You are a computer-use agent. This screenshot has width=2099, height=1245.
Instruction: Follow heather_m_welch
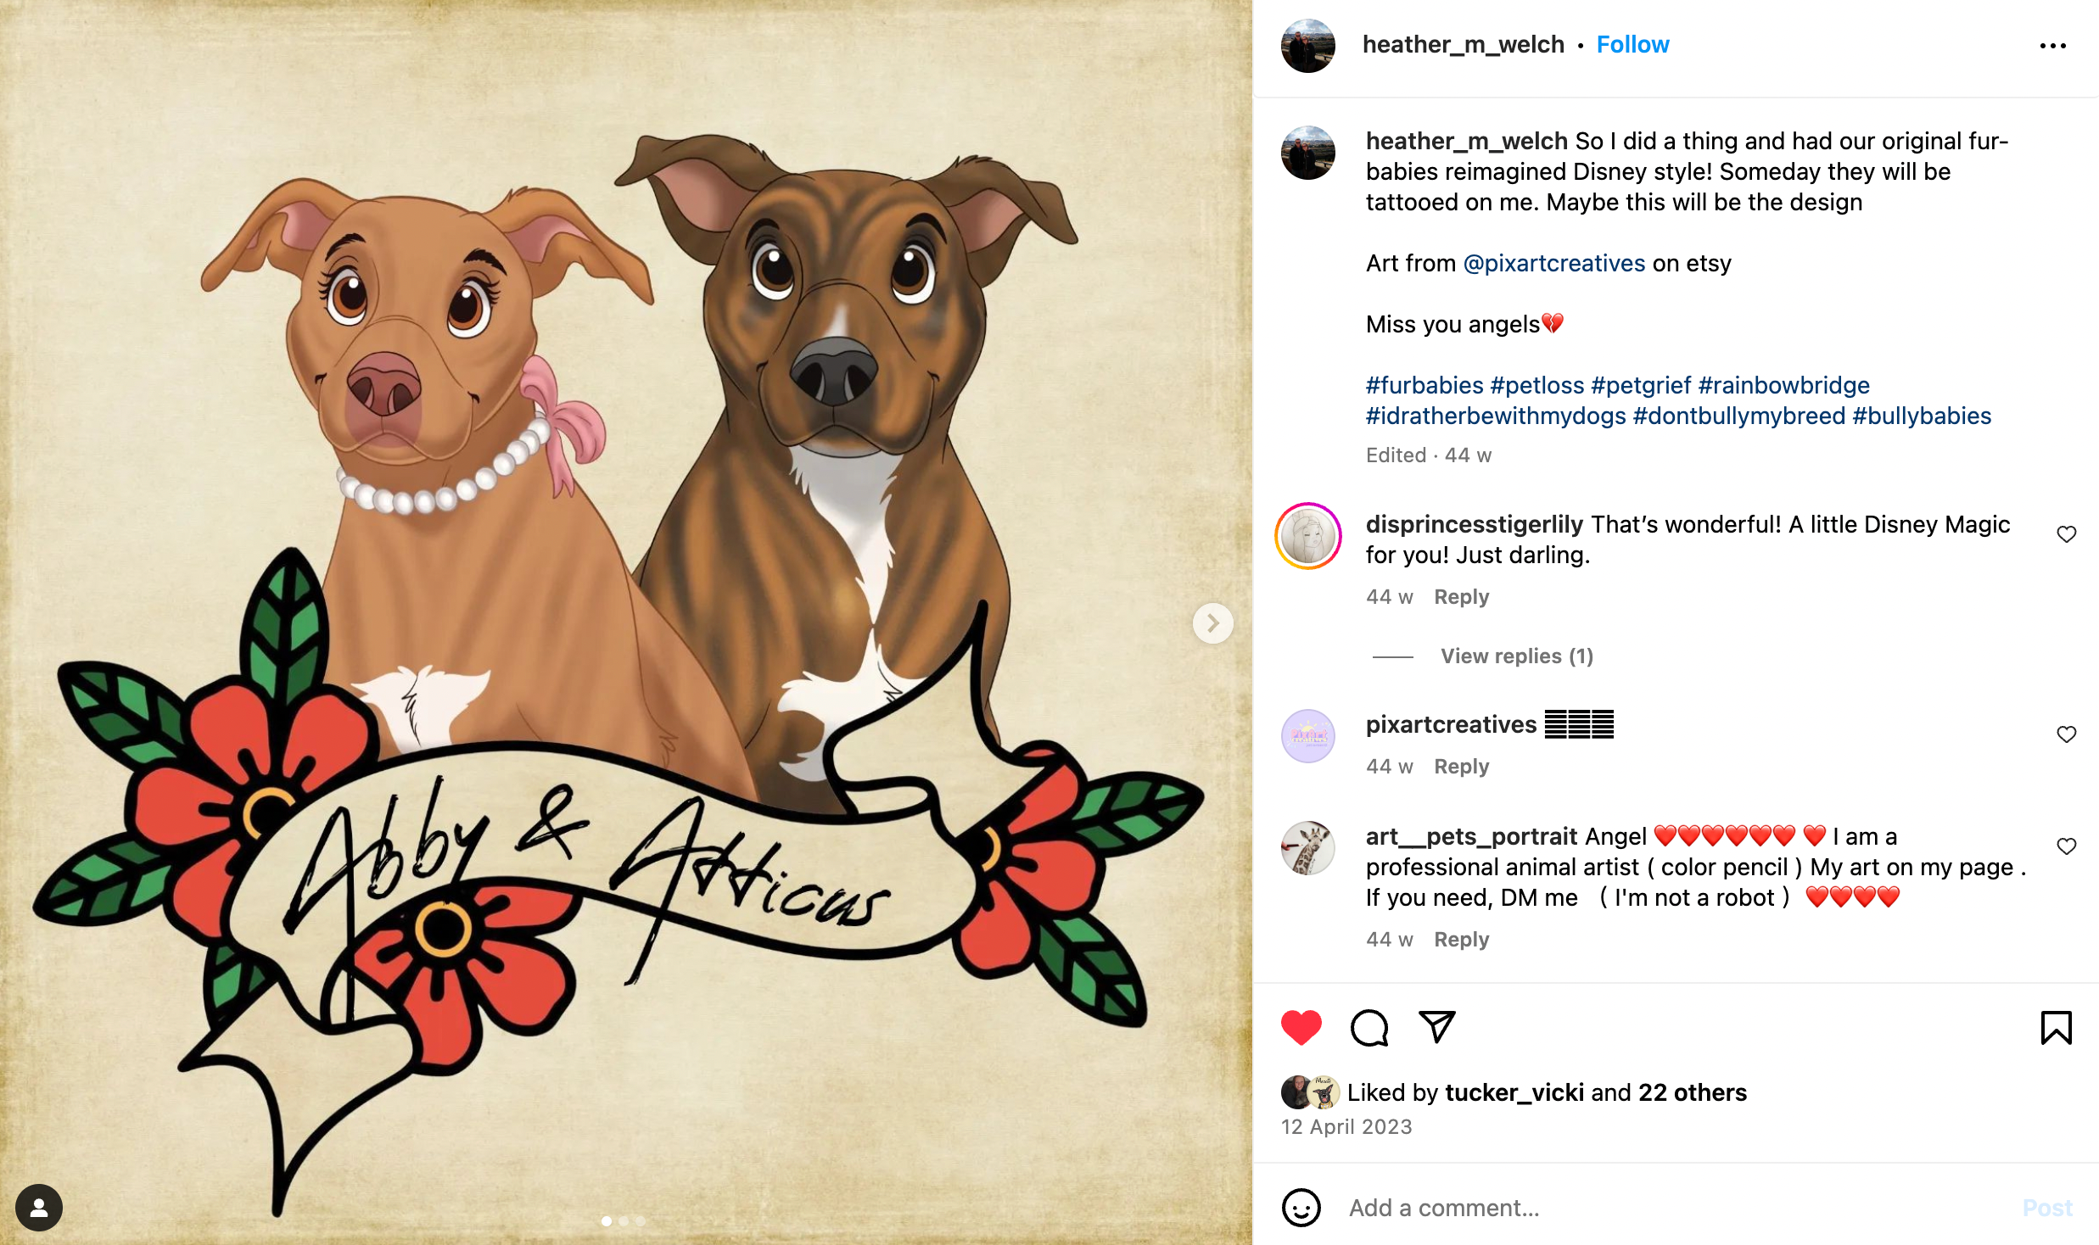pos(1632,45)
